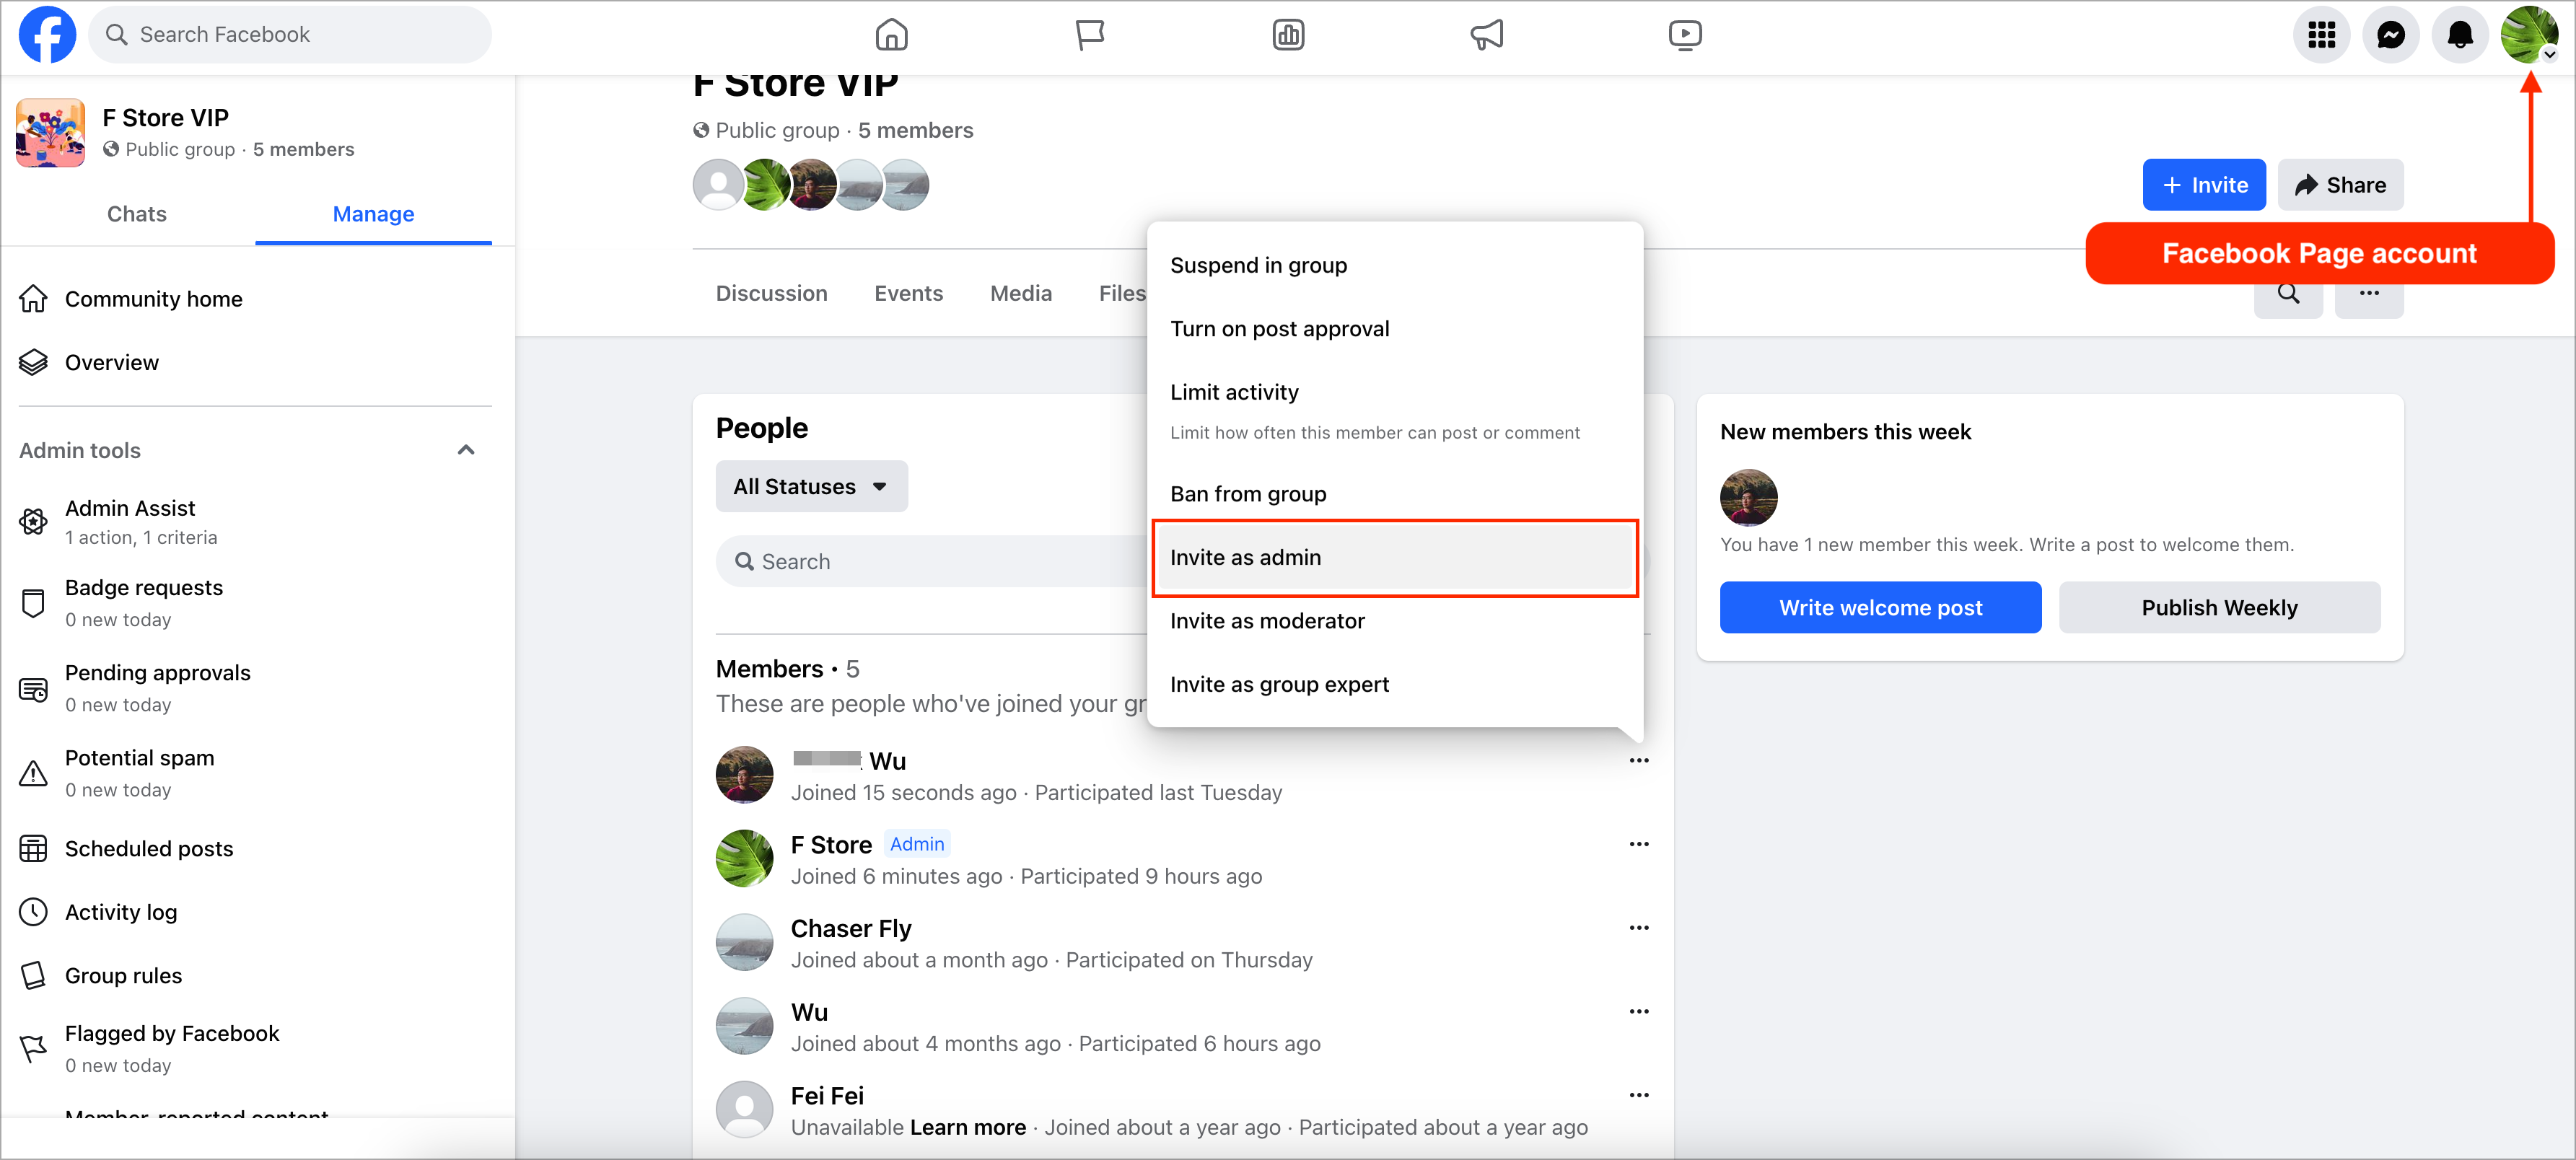This screenshot has width=2576, height=1160.
Task: Click the Facebook logo
Action: [47, 35]
